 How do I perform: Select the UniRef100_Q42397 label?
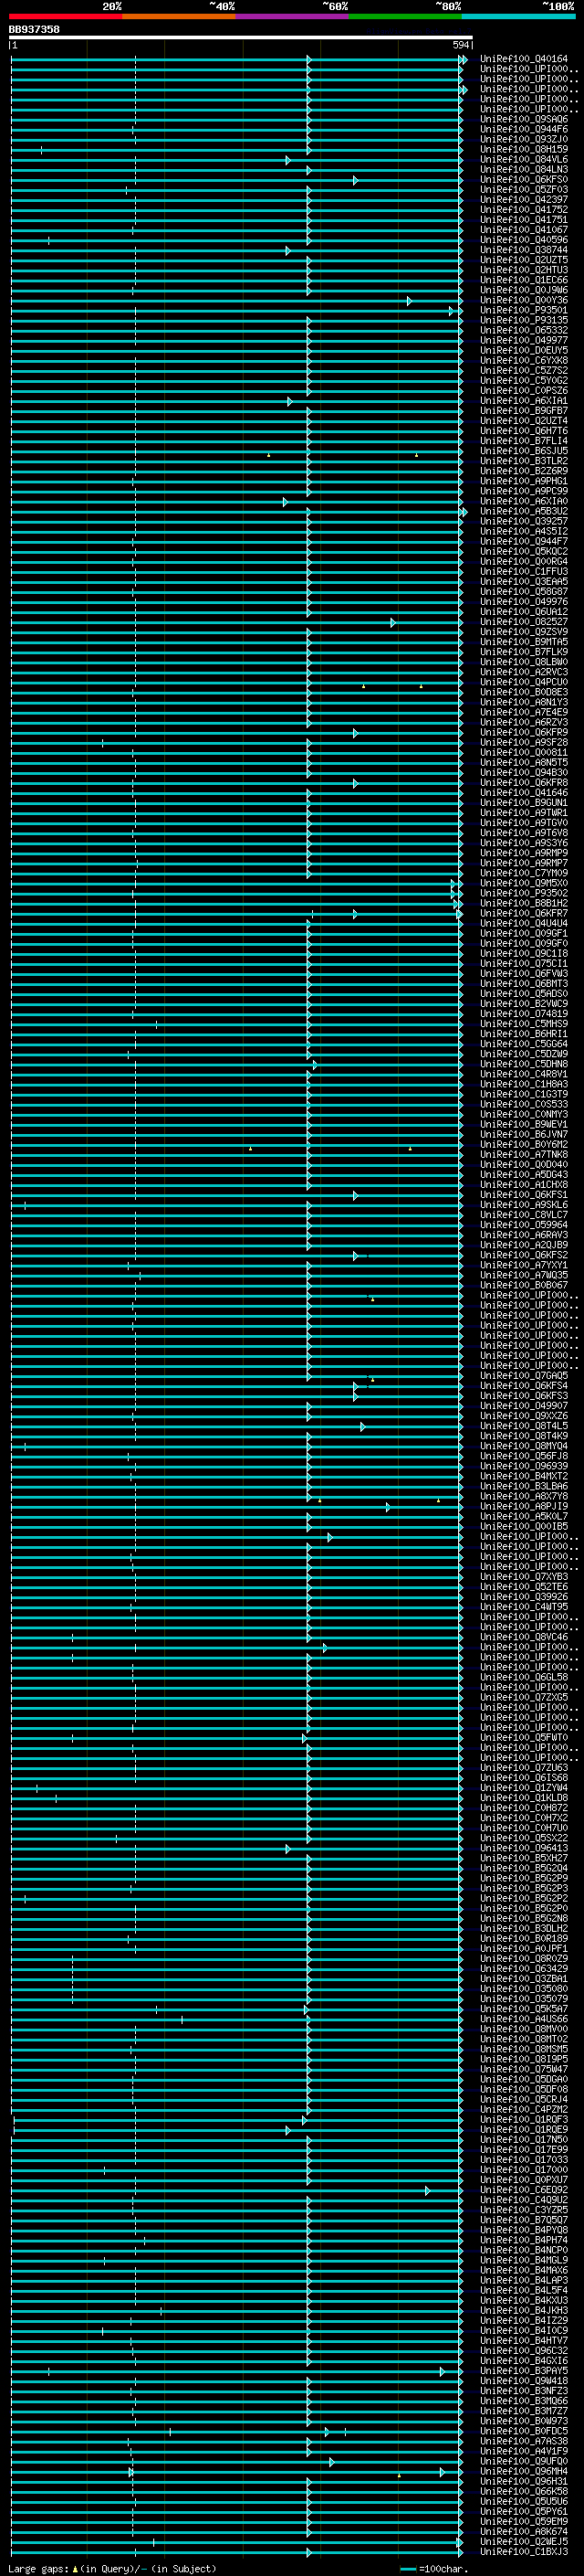tap(524, 200)
